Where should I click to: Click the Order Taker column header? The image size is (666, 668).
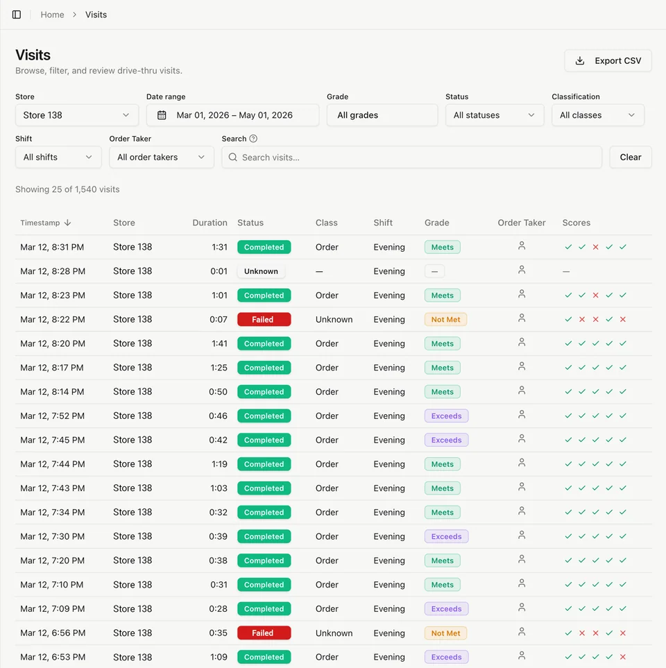[522, 223]
